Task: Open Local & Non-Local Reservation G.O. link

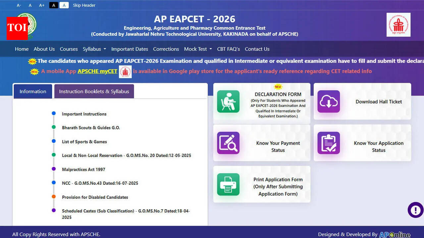Action: (127, 155)
